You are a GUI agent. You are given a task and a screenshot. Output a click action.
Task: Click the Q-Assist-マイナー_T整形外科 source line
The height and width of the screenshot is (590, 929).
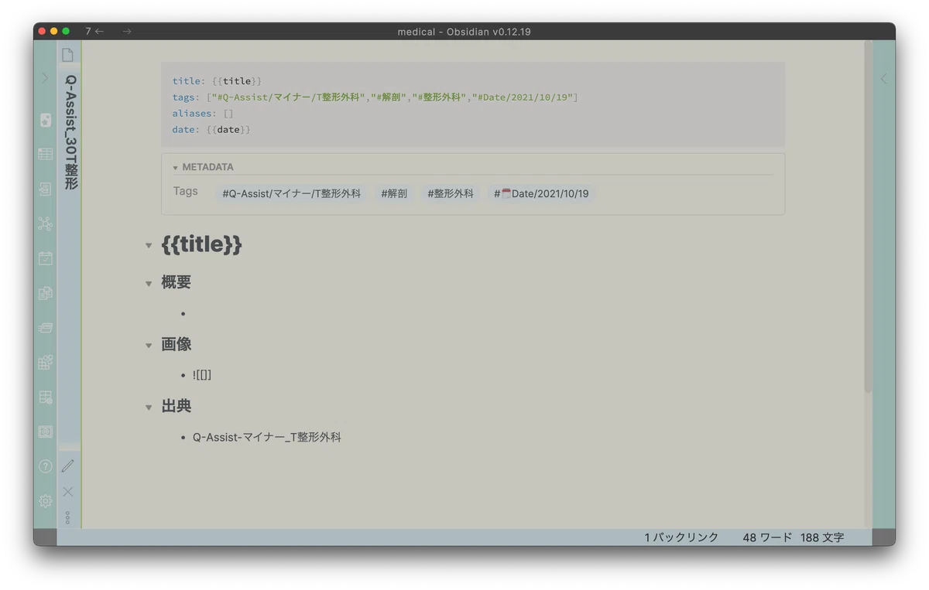pyautogui.click(x=267, y=438)
